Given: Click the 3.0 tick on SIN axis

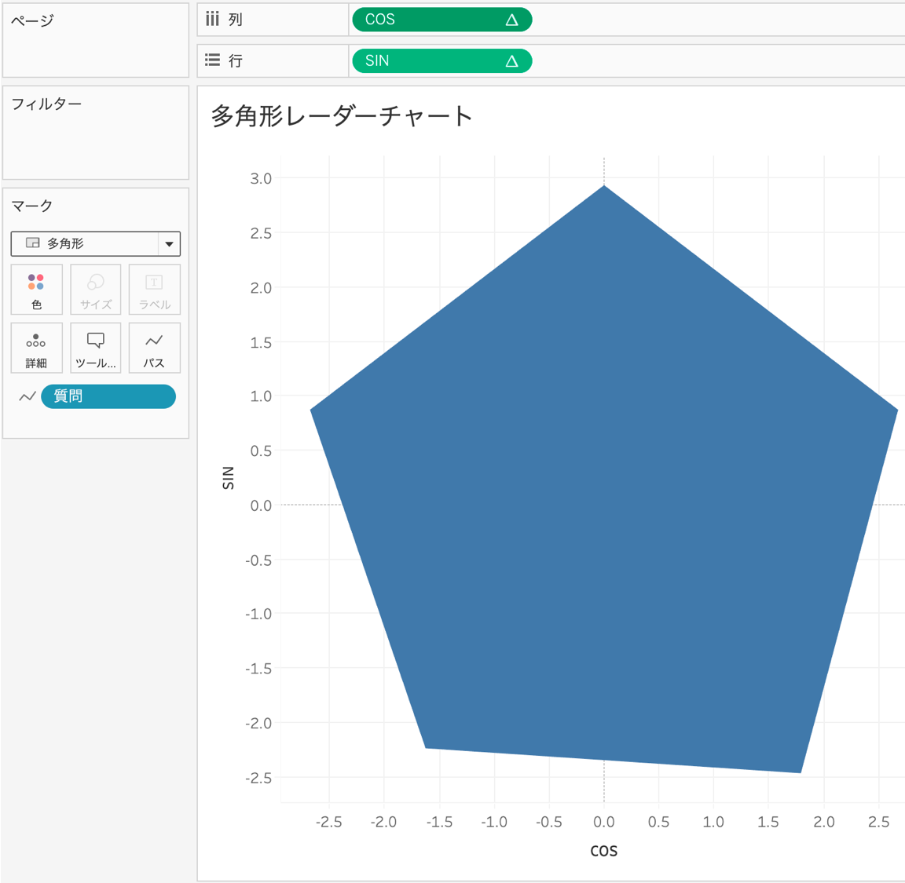Looking at the screenshot, I should click(x=260, y=179).
